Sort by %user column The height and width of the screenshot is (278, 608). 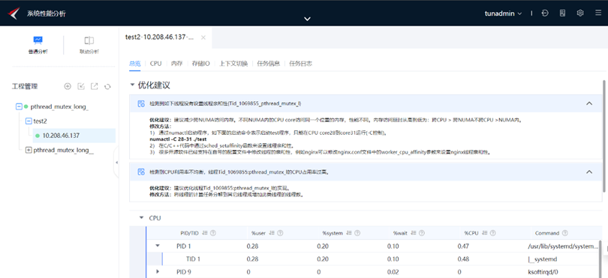(x=272, y=233)
